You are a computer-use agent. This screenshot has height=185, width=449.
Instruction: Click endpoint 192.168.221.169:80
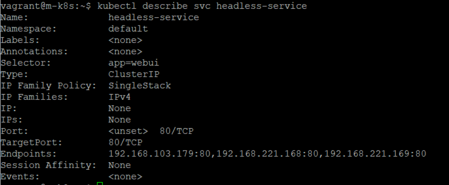(x=375, y=154)
